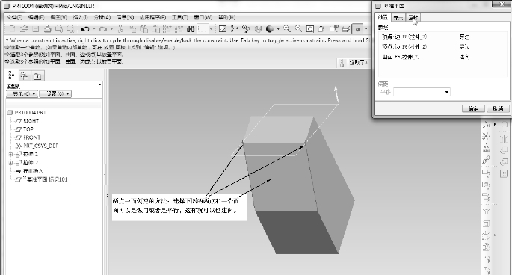Click the Zoom In magnifier icon
Viewport: 512px width, 275px height.
(287, 28)
